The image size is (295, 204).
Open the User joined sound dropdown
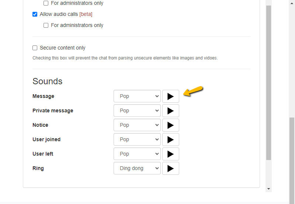click(x=137, y=139)
